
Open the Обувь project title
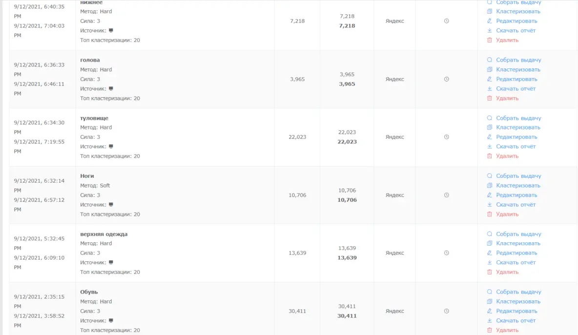pos(89,292)
